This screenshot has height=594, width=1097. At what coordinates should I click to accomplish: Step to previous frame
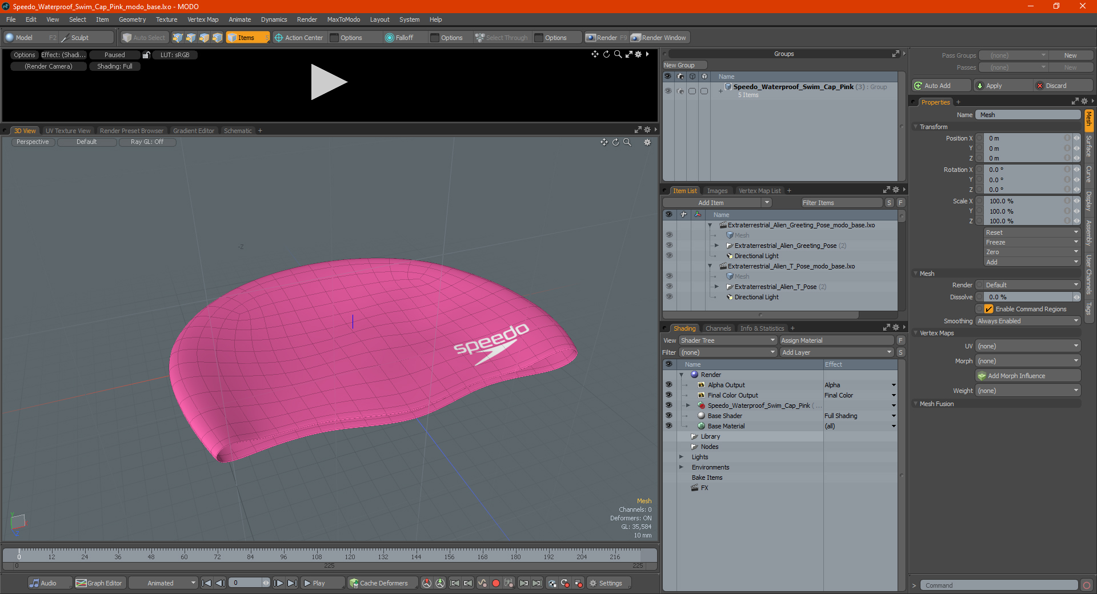point(220,583)
